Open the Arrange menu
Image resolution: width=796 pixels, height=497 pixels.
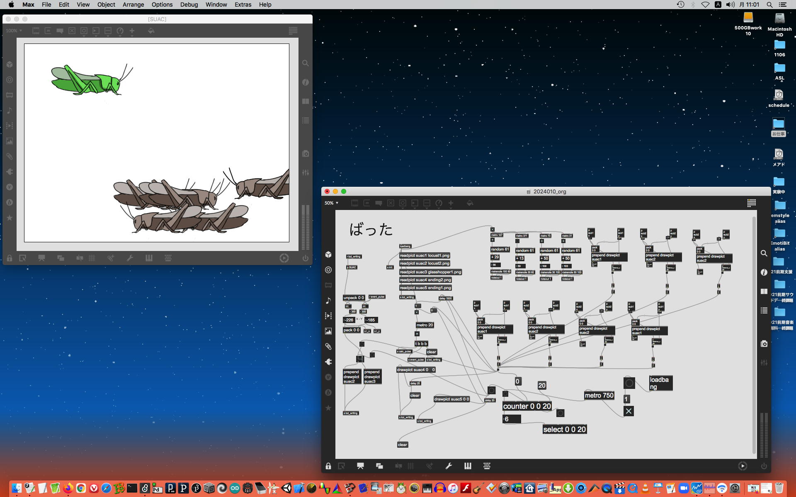(133, 5)
